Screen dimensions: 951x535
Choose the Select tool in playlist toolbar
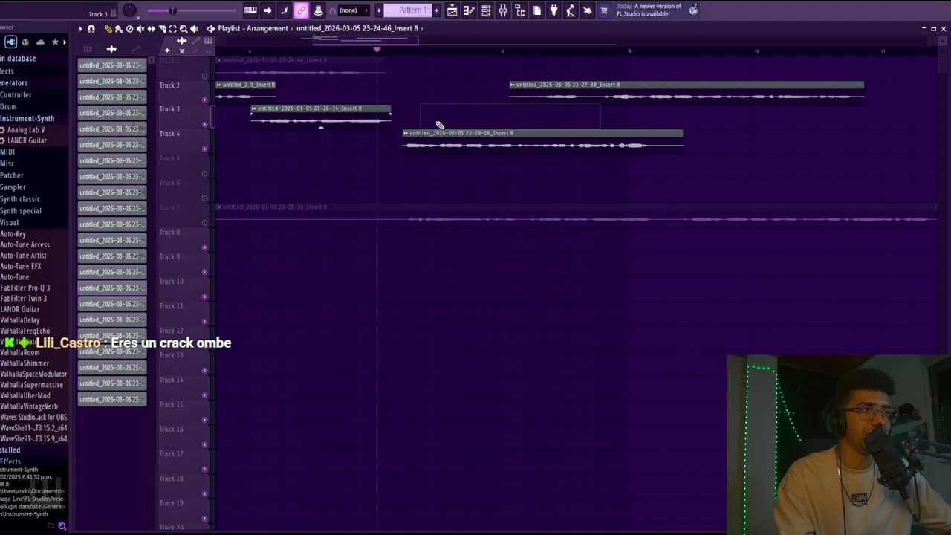pos(172,29)
